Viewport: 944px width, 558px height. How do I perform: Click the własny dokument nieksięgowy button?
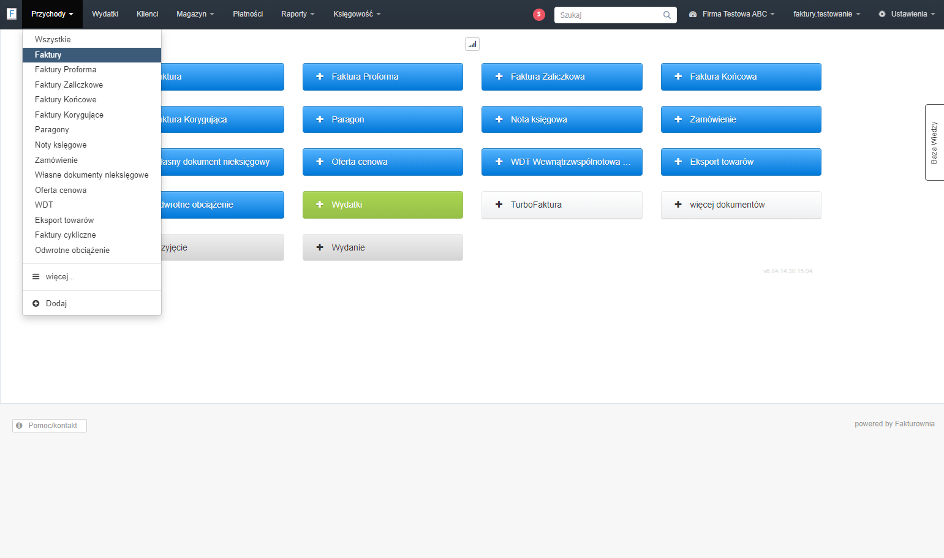pyautogui.click(x=222, y=162)
